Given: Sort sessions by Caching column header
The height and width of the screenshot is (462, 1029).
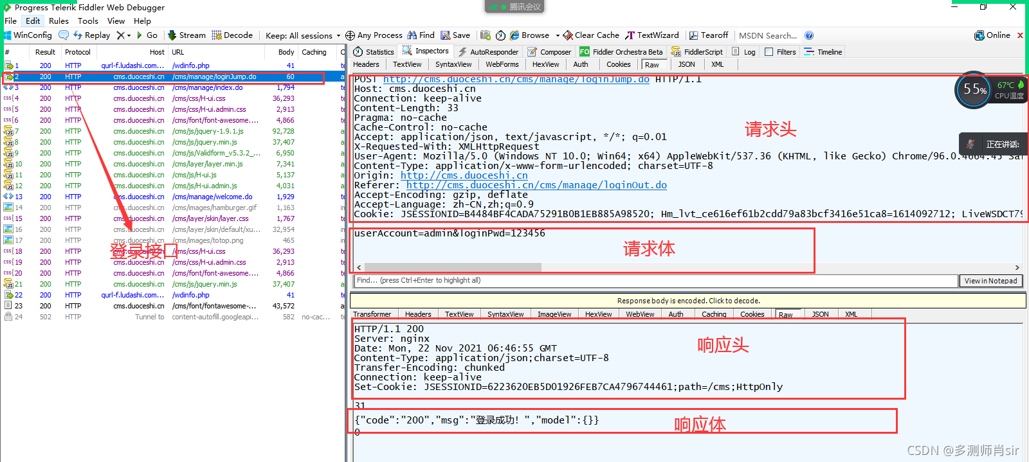Looking at the screenshot, I should coord(314,52).
